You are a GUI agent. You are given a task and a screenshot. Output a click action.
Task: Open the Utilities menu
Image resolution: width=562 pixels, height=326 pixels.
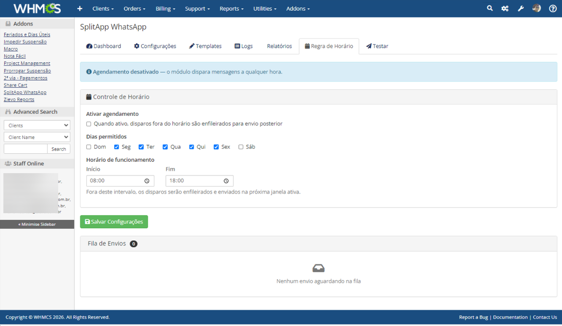[265, 8]
